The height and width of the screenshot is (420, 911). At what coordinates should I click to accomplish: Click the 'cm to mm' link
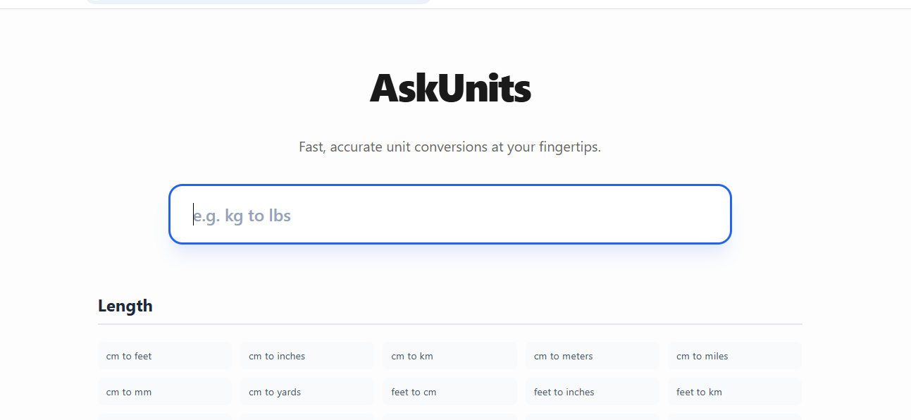(165, 392)
